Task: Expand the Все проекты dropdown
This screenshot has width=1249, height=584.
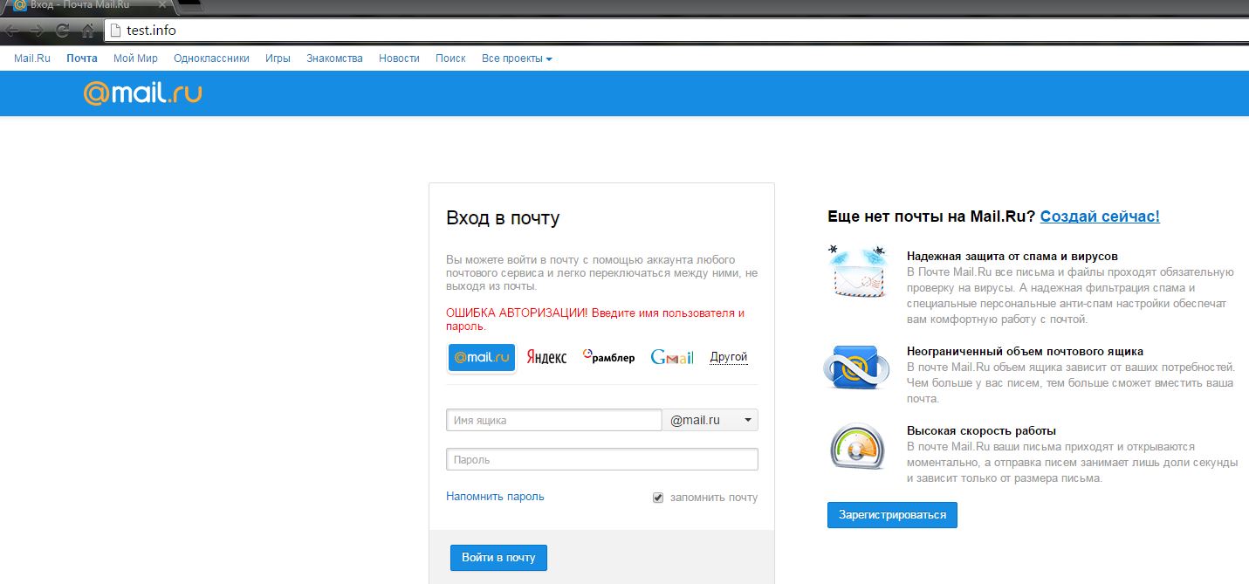Action: 517,58
